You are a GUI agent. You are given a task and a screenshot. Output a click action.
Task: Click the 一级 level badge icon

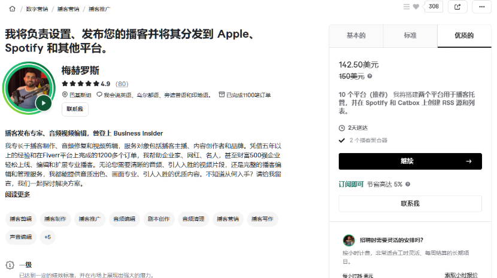point(10,265)
